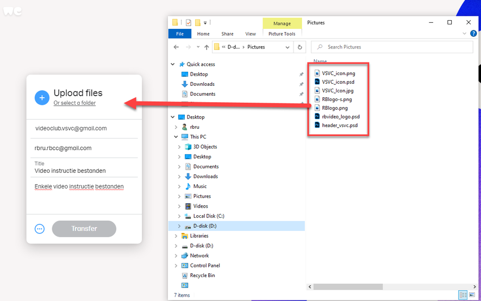Open the three-dots transfer options icon

coord(40,229)
